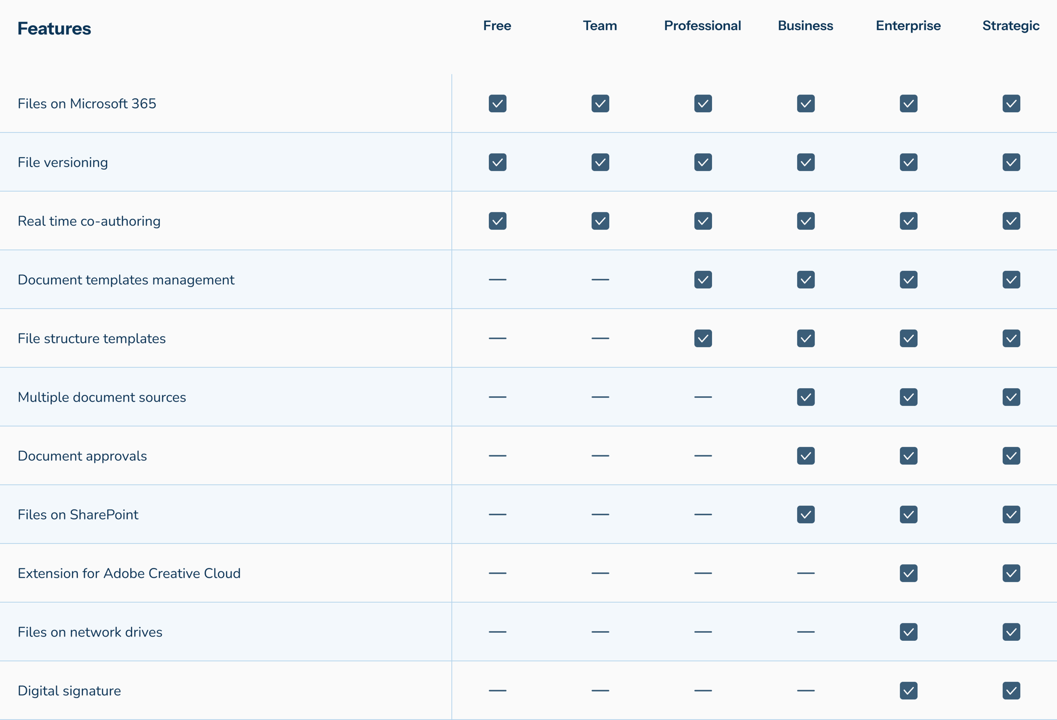Click Multiple document sources label

coord(102,397)
